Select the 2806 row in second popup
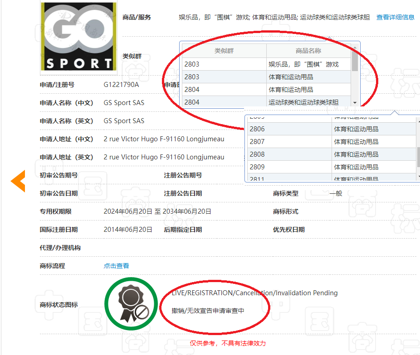 [x=332, y=129]
